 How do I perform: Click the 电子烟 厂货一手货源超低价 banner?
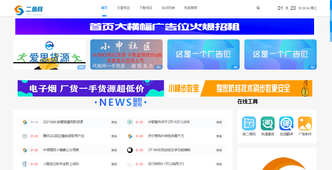click(x=91, y=88)
